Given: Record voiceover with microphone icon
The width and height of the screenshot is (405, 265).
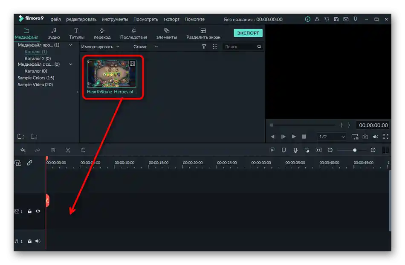Looking at the screenshot, I should click(295, 150).
